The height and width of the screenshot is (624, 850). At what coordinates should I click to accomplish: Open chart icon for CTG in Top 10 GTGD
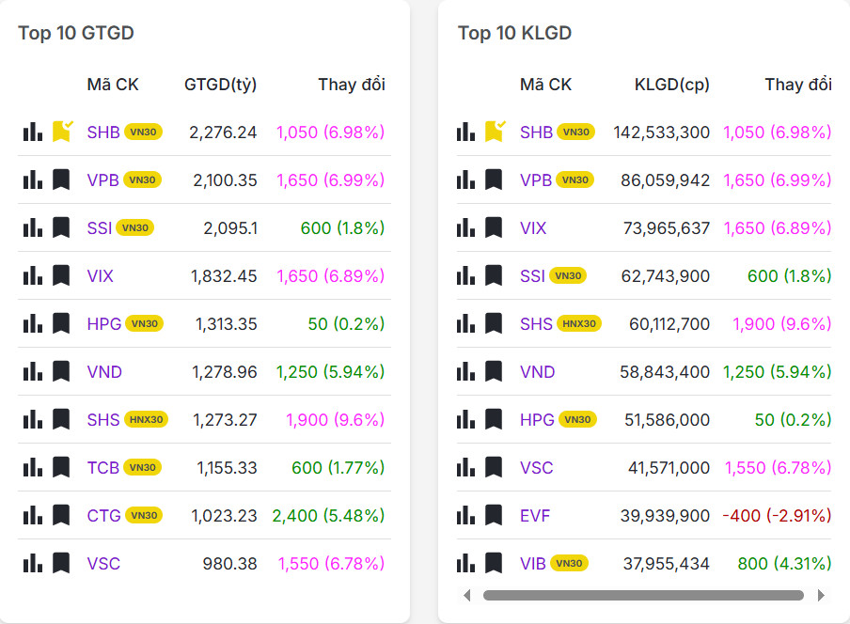33,515
